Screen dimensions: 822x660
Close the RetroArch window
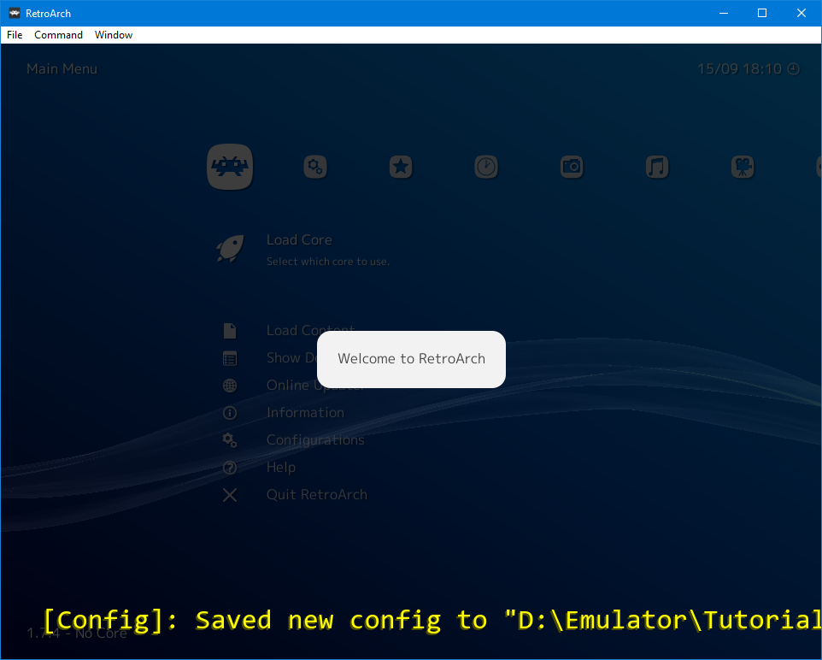click(801, 13)
